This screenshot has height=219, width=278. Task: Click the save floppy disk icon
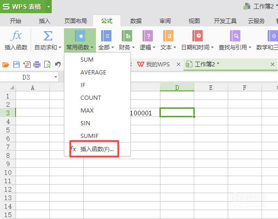16,65
